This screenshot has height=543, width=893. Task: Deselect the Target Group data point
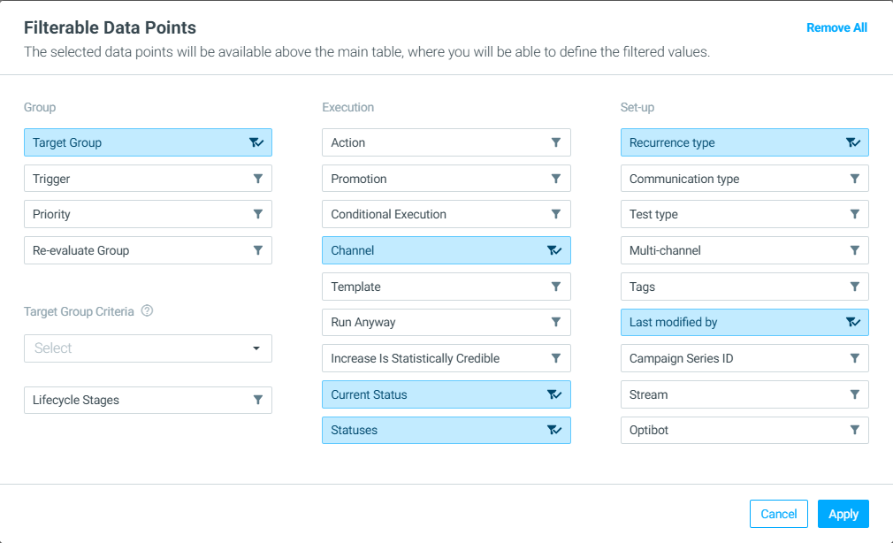(x=148, y=142)
